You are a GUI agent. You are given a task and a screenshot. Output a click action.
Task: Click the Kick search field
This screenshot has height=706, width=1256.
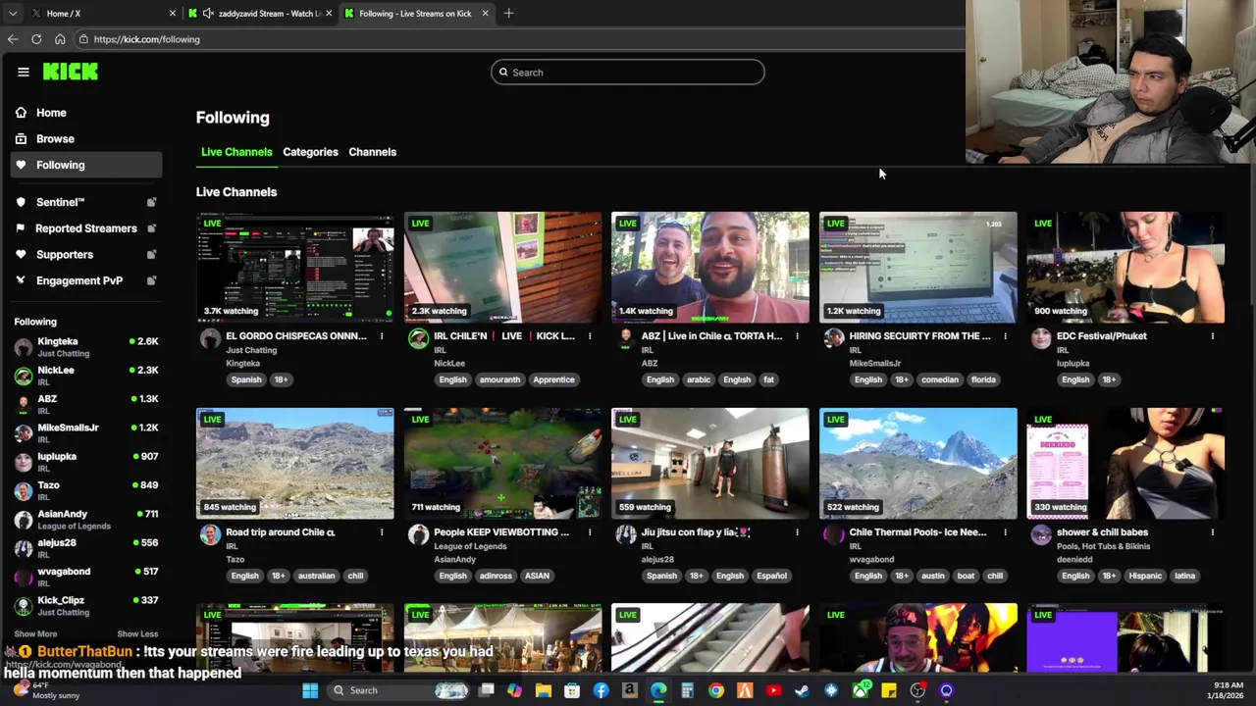[628, 73]
